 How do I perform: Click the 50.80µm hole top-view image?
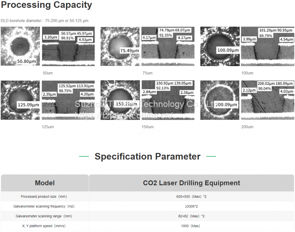20,46
